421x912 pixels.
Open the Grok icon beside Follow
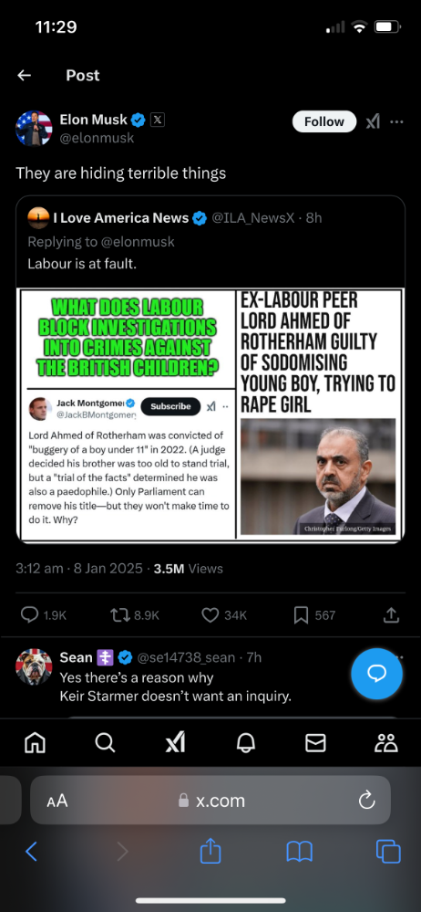coord(373,121)
